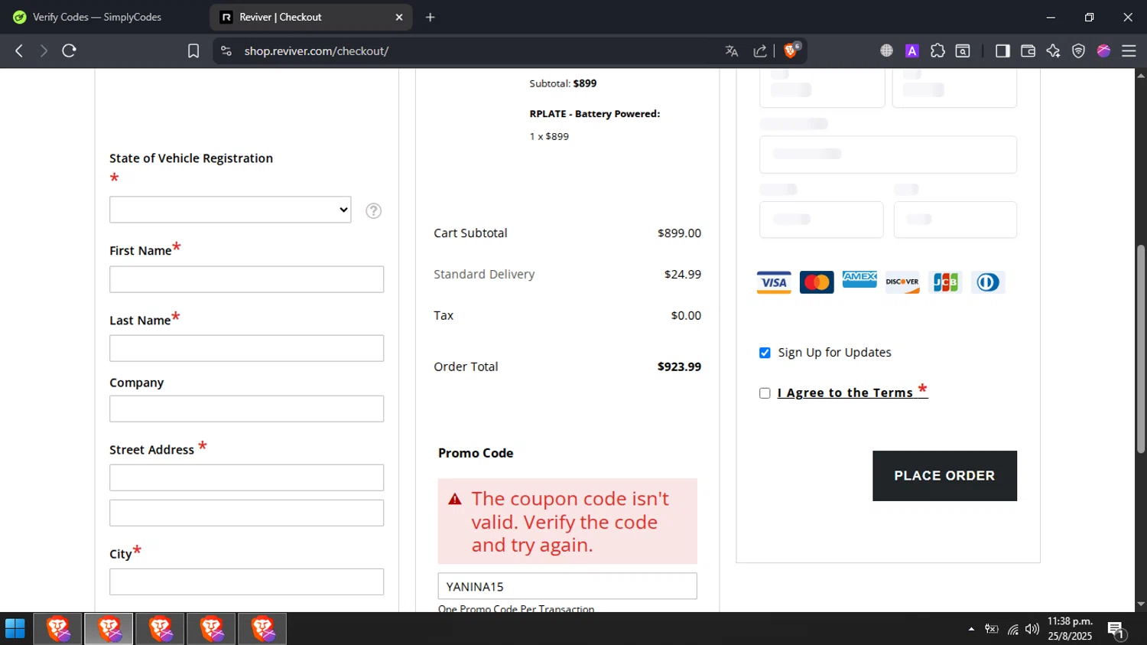Open Brave Shields lion icon

pyautogui.click(x=791, y=50)
